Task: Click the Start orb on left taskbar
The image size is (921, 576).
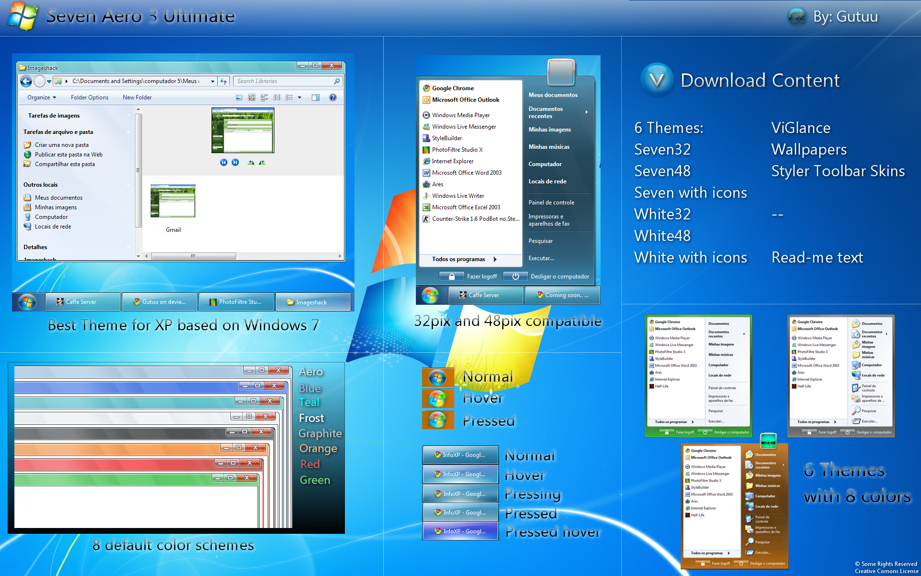Action: (27, 302)
